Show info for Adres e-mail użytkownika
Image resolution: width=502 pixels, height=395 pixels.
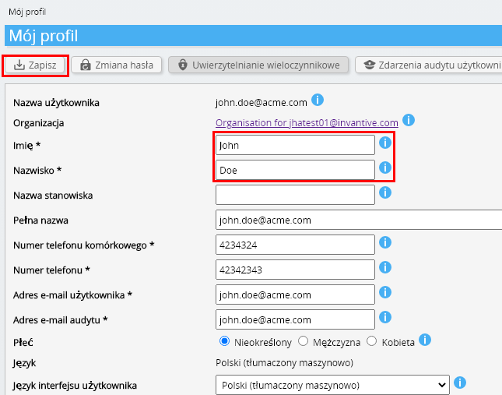coord(385,292)
